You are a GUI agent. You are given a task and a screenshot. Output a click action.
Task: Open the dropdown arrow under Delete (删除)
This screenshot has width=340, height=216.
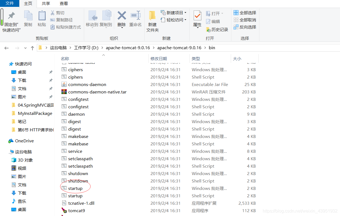click(x=122, y=28)
